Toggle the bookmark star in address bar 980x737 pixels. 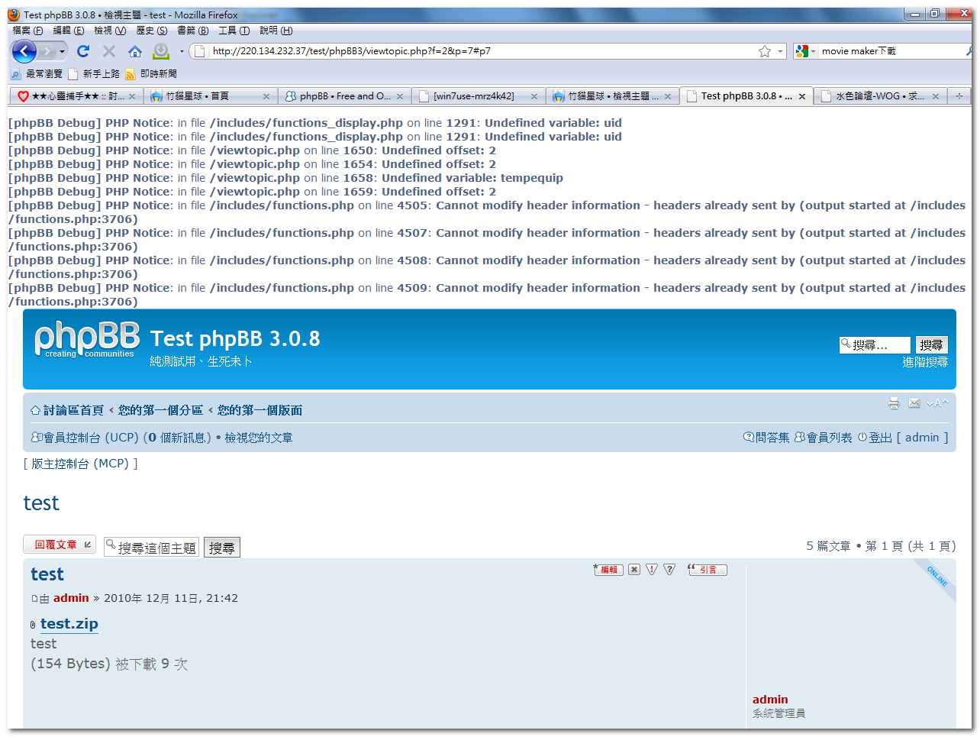click(x=765, y=51)
